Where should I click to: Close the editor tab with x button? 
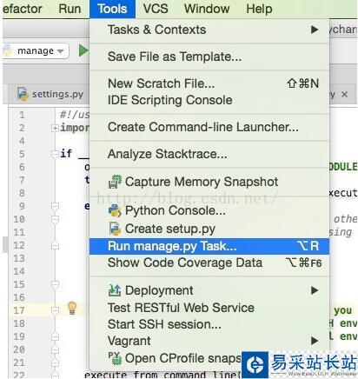pos(344,95)
